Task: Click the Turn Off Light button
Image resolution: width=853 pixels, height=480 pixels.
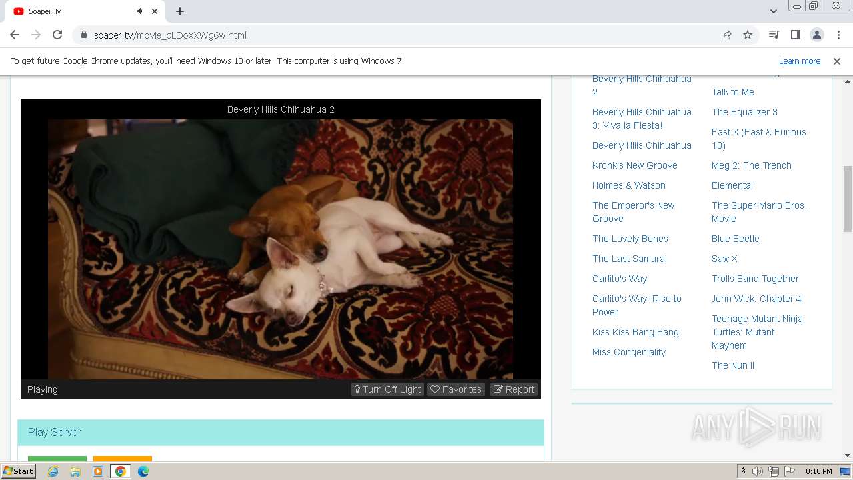Action: tap(387, 389)
